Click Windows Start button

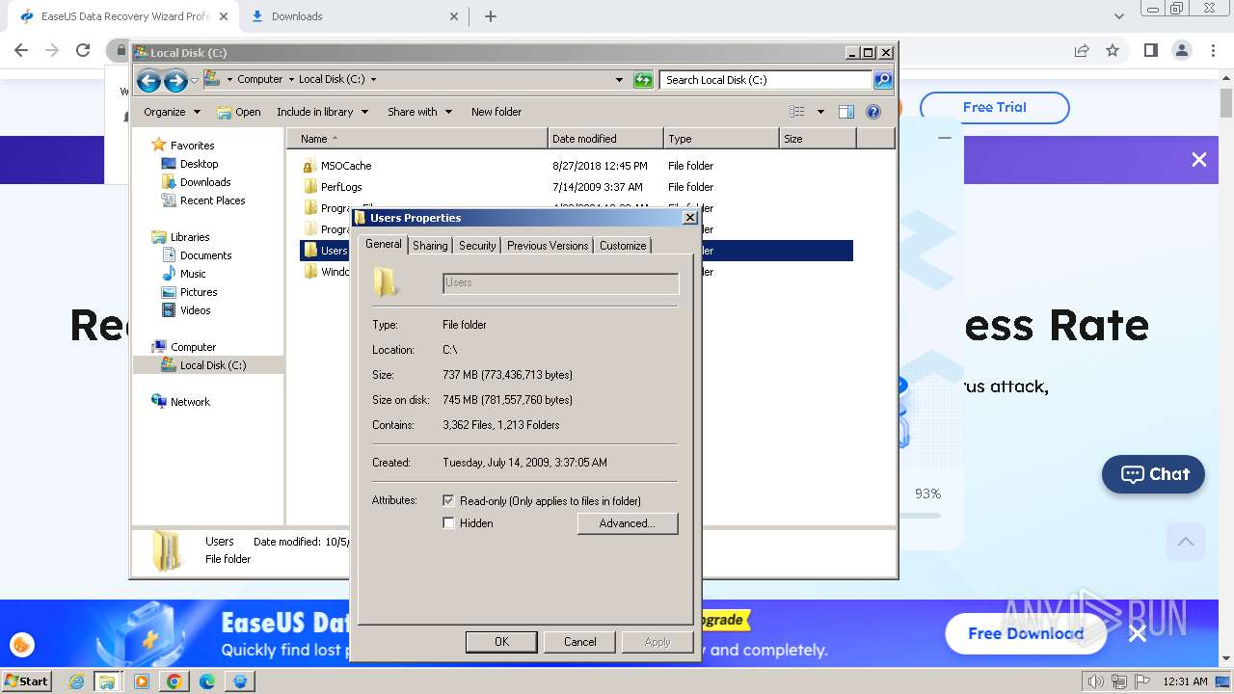tap(26, 681)
